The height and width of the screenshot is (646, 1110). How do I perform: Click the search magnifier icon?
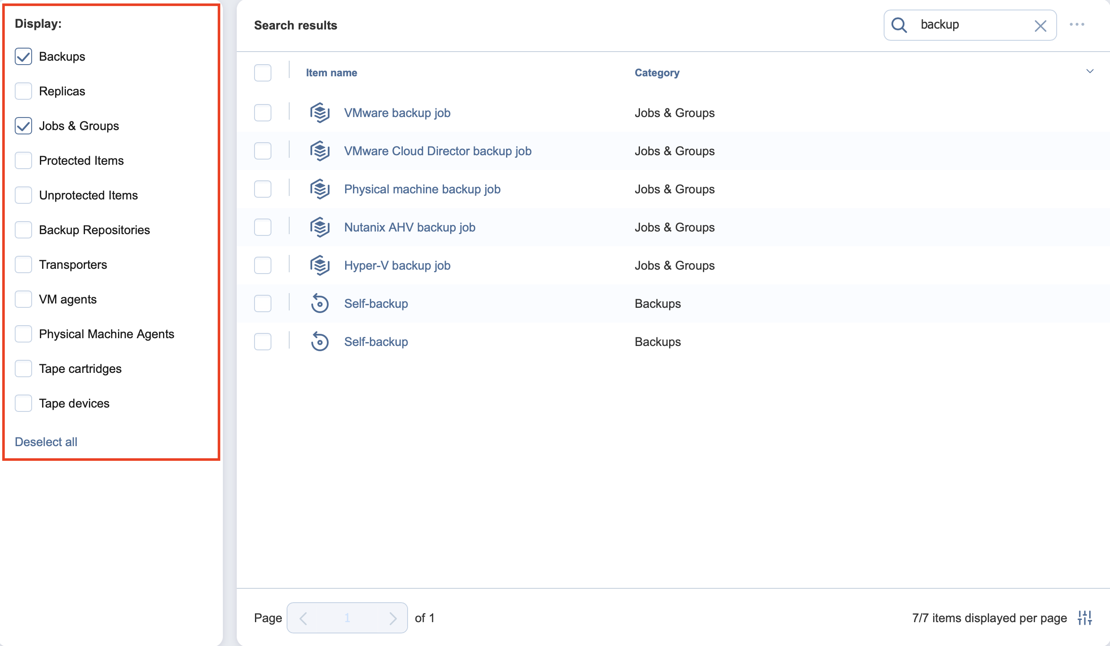(x=898, y=25)
